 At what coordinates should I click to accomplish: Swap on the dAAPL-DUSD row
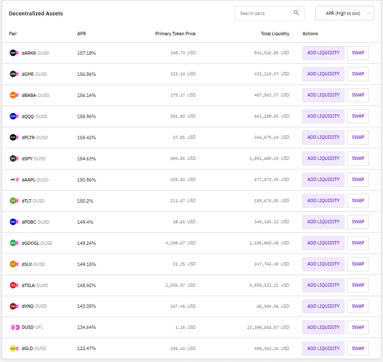(358, 179)
